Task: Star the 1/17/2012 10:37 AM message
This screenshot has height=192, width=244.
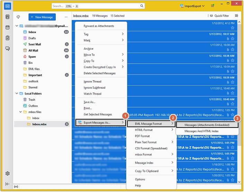Action: pos(233,39)
